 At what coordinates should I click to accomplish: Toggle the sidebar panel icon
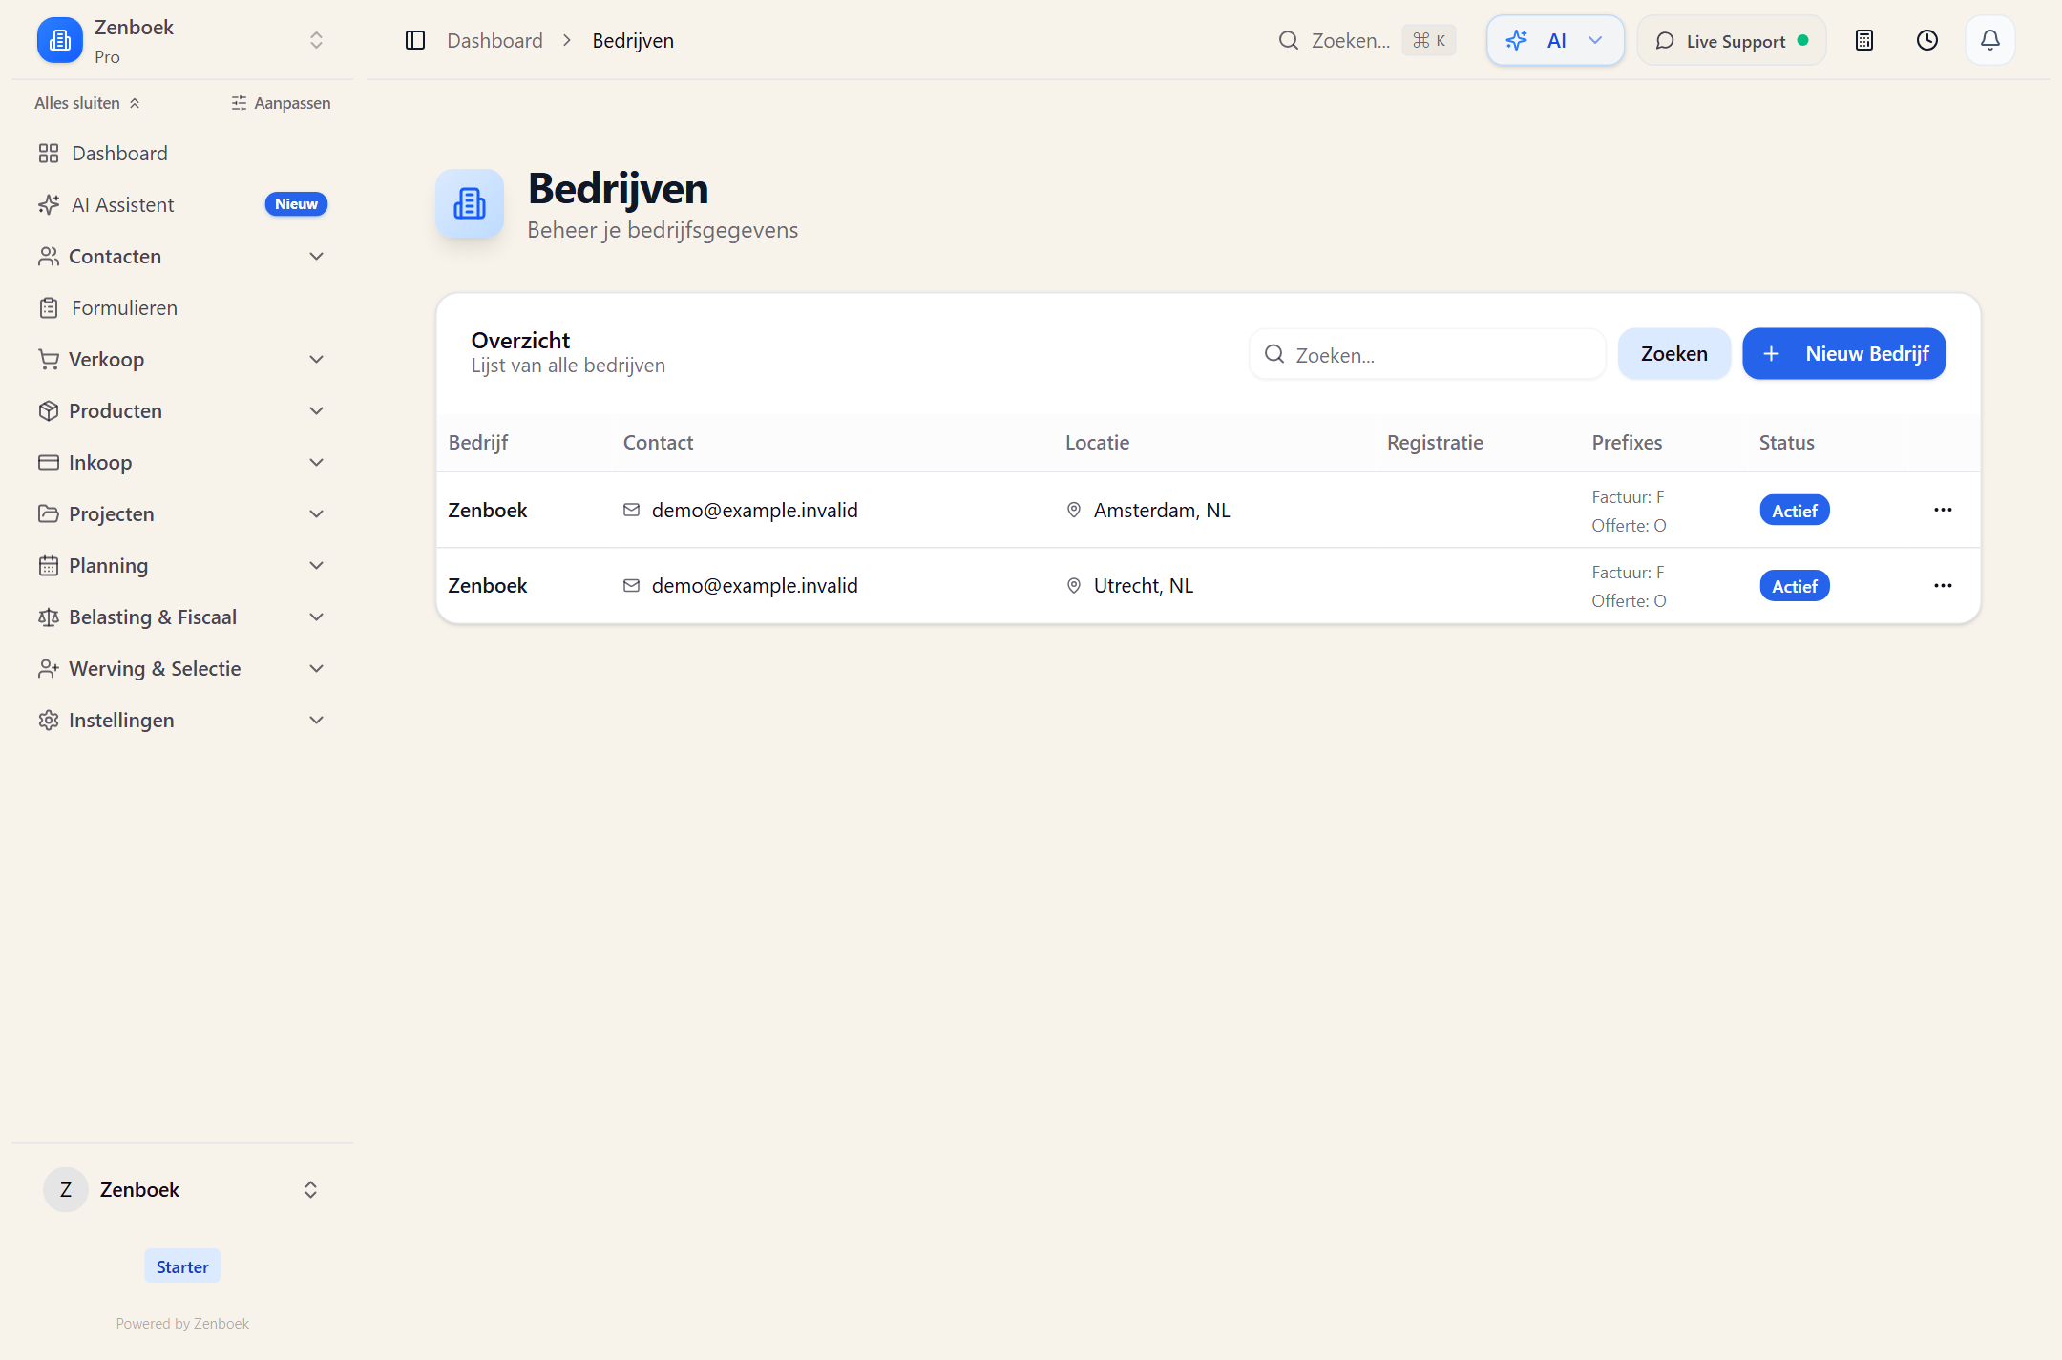coord(414,40)
